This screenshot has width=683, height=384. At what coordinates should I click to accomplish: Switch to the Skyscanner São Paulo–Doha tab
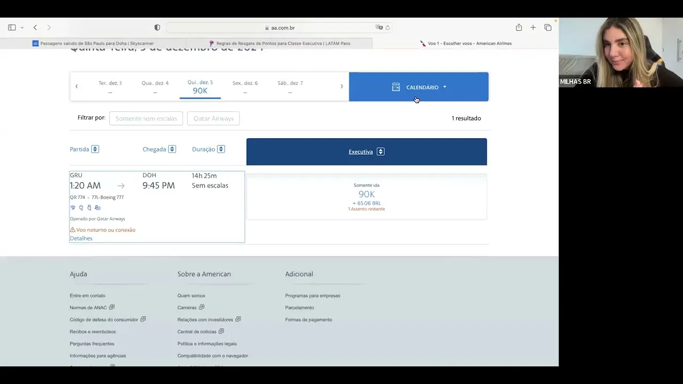pyautogui.click(x=93, y=43)
